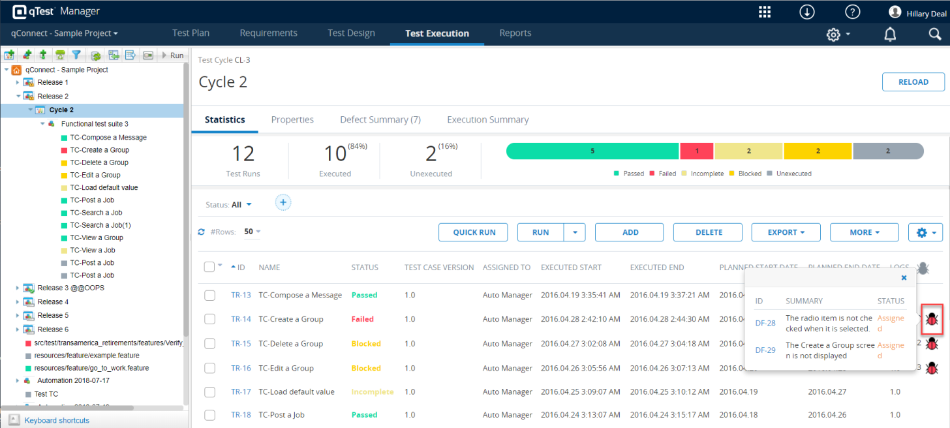
Task: Click the green Passed segment of status bar
Action: 592,151
